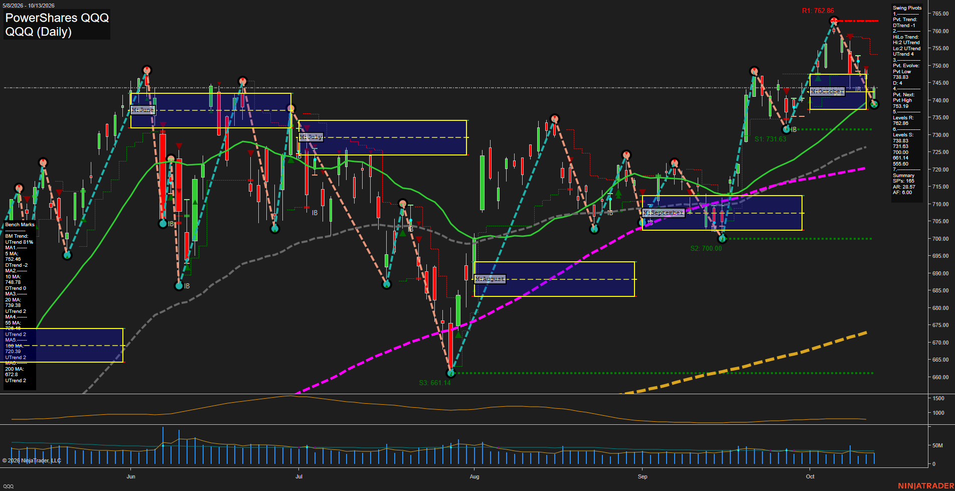Click the Levels R: heading

point(903,118)
